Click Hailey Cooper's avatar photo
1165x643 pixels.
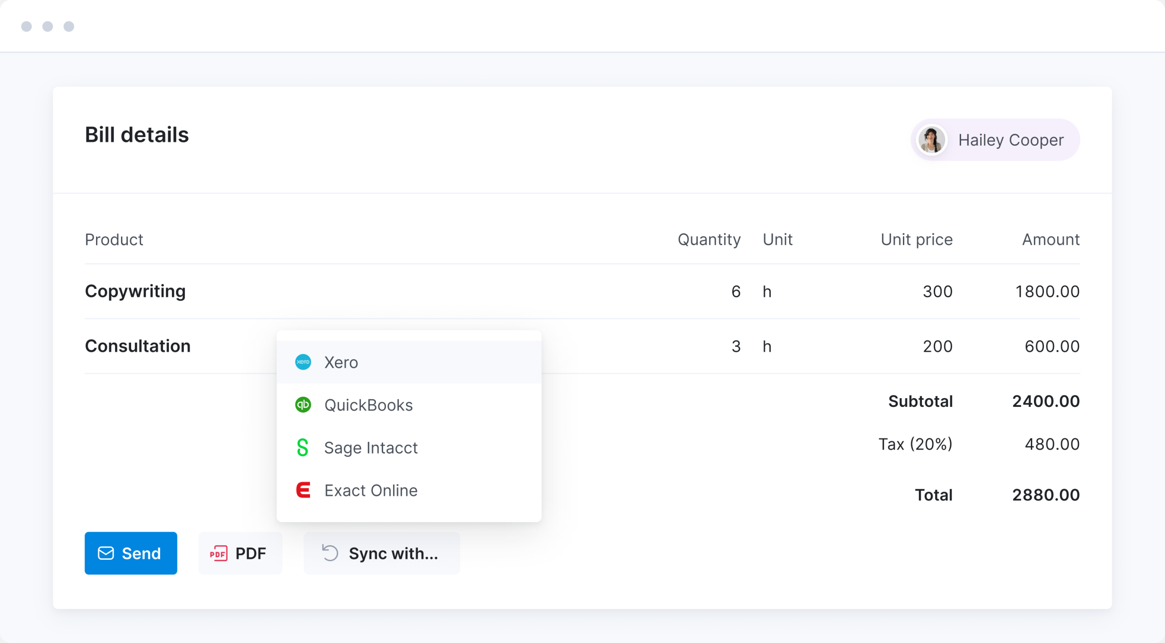(931, 140)
